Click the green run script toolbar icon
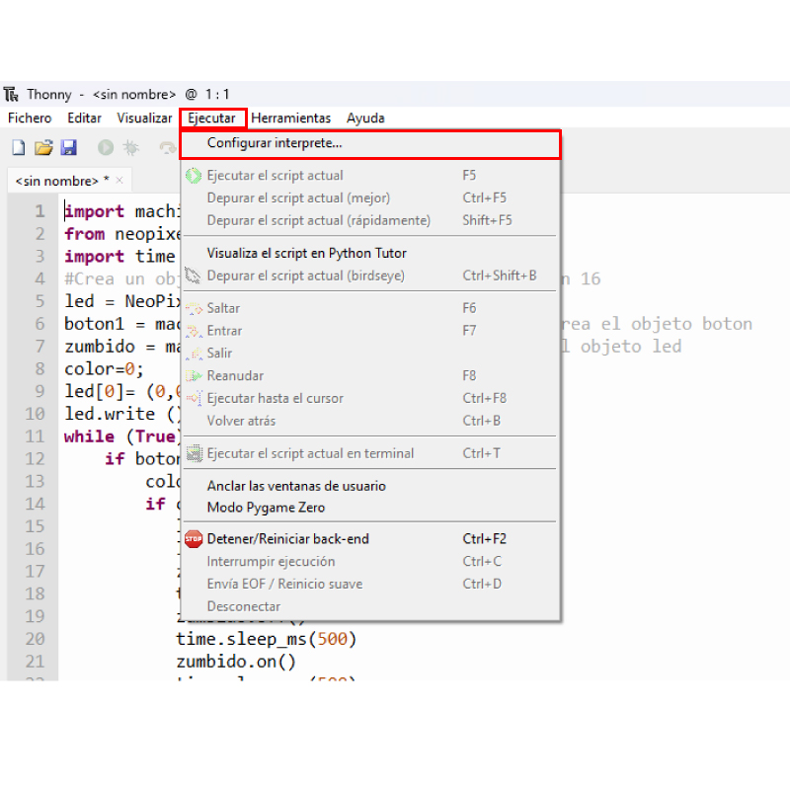790x790 pixels. tap(105, 148)
